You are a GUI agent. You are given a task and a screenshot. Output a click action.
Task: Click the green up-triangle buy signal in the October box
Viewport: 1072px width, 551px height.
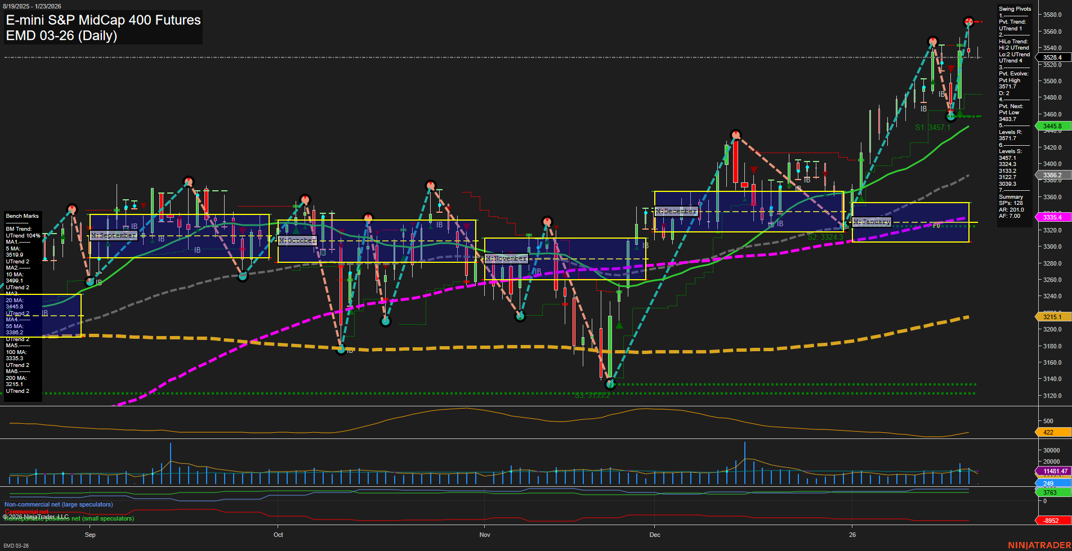[296, 230]
